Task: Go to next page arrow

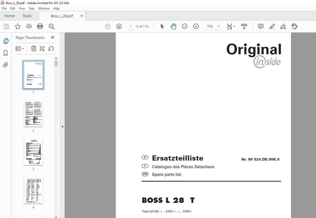Action: click(x=119, y=26)
